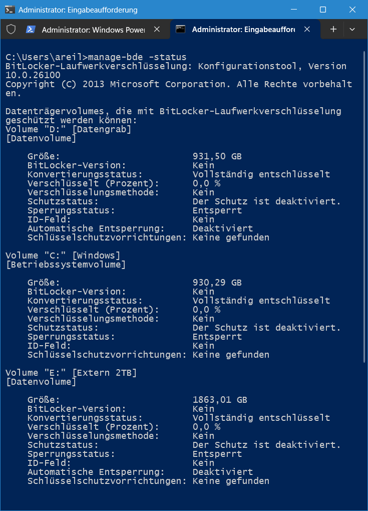Expand the new tab profile dropdown chevron
Image resolution: width=368 pixels, height=511 pixels.
(x=352, y=30)
